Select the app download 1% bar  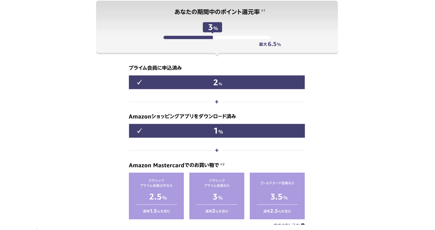pyautogui.click(x=217, y=131)
